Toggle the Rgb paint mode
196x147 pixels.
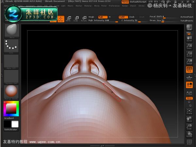tap(103, 17)
